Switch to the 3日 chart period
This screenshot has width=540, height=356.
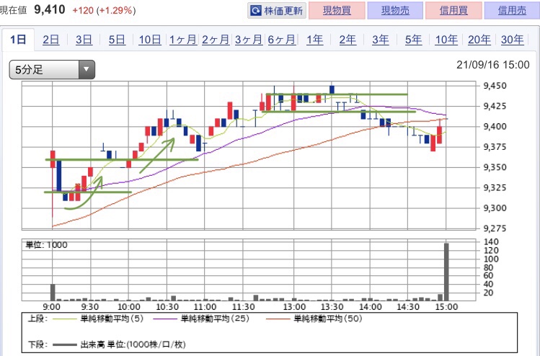[84, 40]
